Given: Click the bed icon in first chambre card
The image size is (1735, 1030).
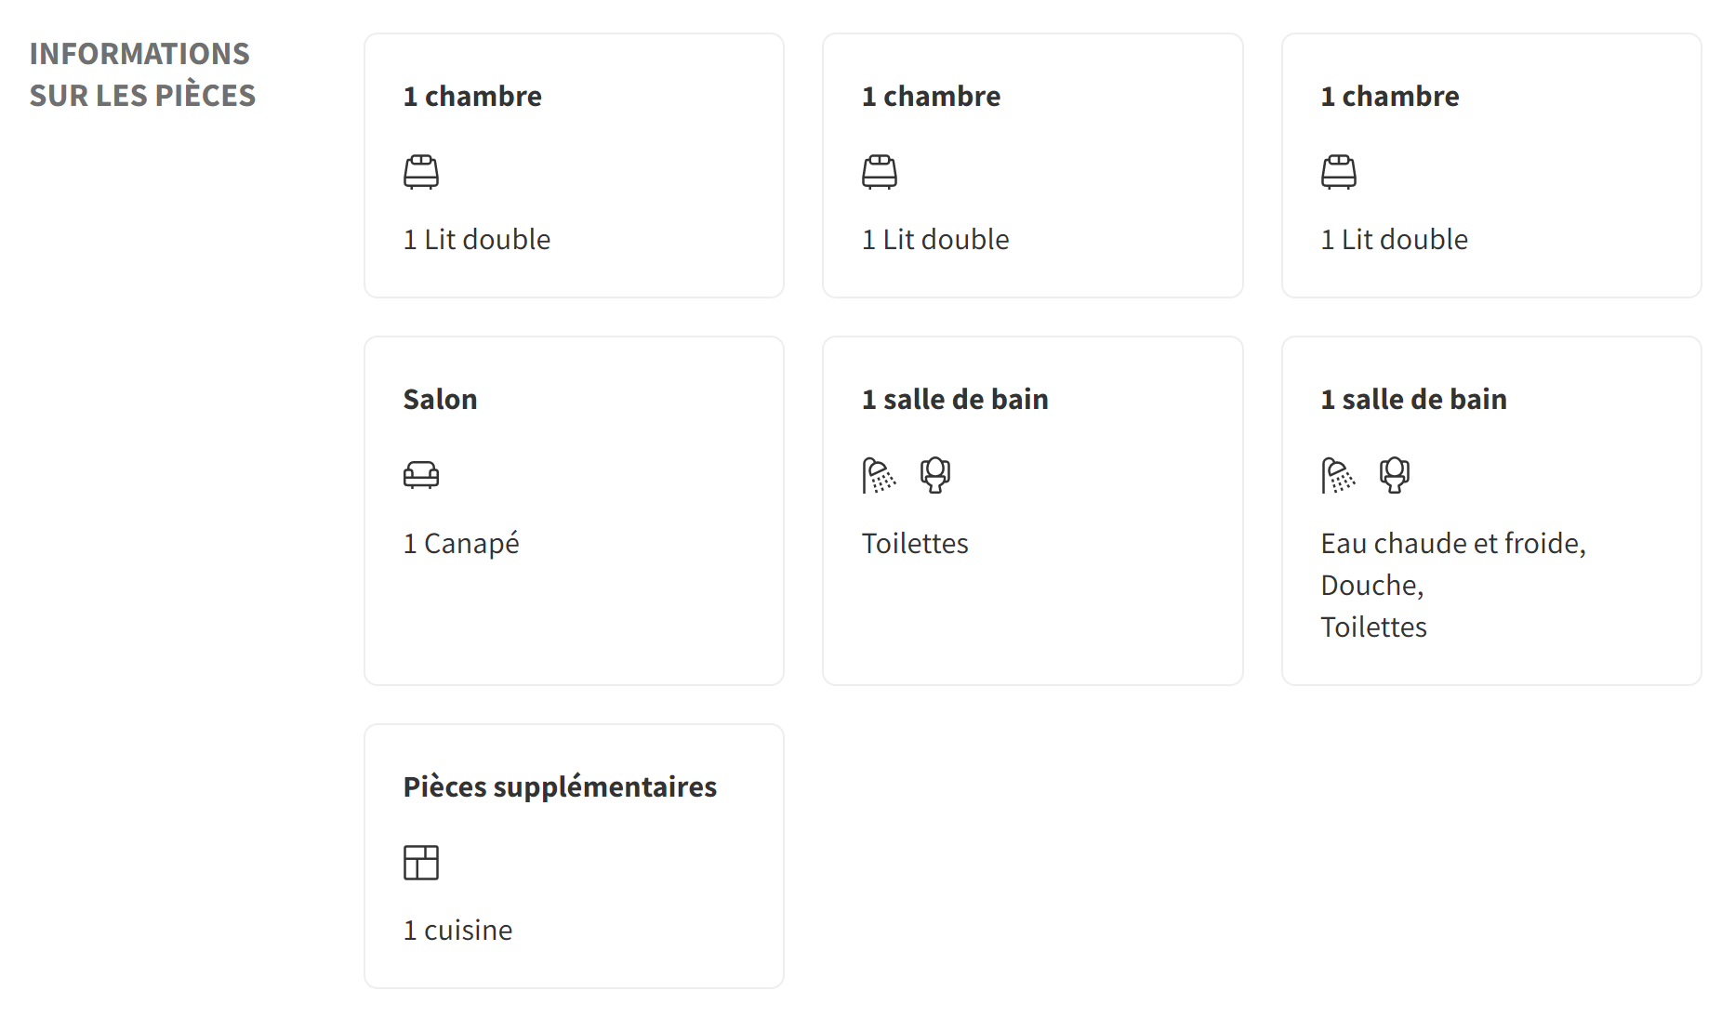Looking at the screenshot, I should 421,172.
